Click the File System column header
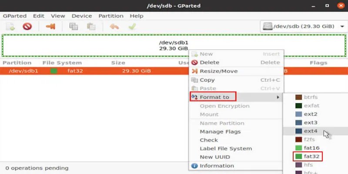Viewport: 348px width, 174px height. point(62,63)
